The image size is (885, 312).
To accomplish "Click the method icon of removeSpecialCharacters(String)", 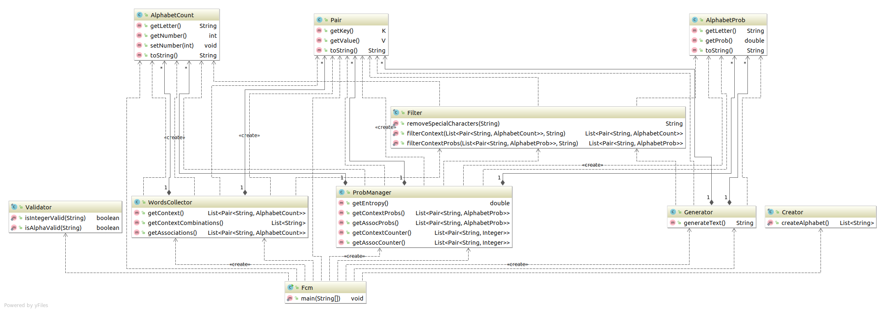I will (396, 123).
